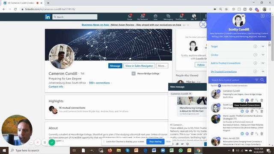274x154 pixels.
Task: Open Contact info link
Action: [x=56, y=86]
